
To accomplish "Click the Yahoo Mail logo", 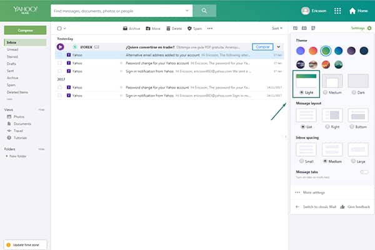I will 25,10.
